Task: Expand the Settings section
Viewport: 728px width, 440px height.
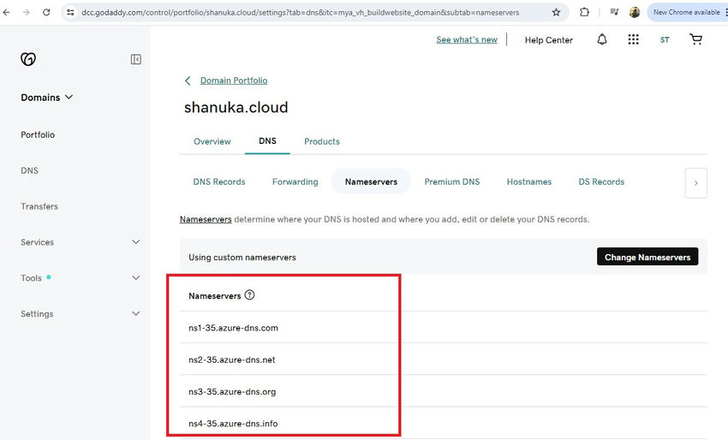Action: [x=135, y=313]
